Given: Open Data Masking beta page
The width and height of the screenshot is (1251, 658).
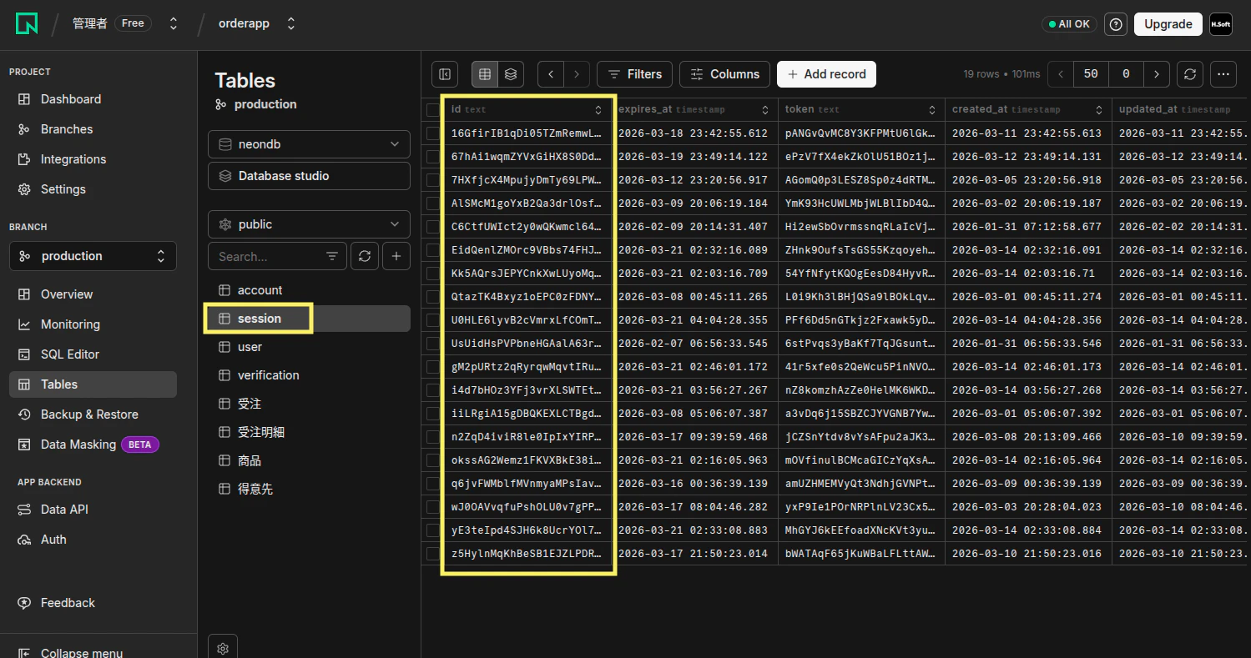Looking at the screenshot, I should [x=93, y=445].
